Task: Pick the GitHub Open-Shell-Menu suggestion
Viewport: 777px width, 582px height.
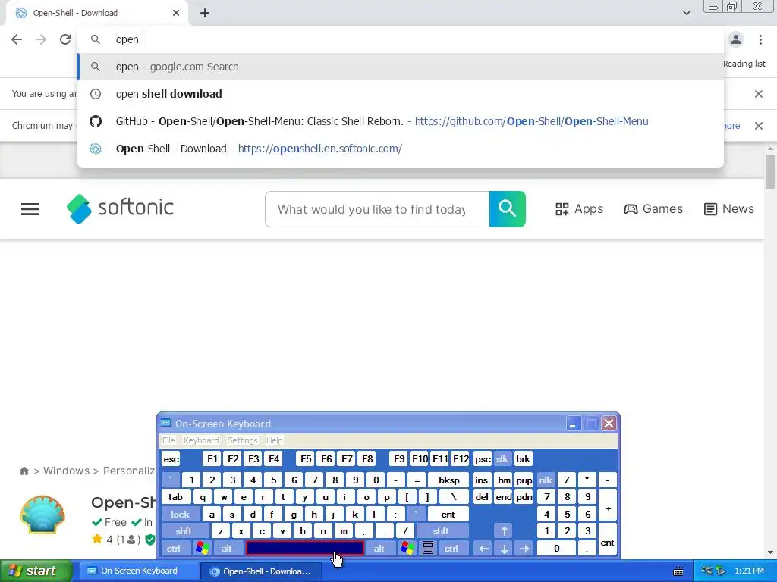Action: [401, 121]
